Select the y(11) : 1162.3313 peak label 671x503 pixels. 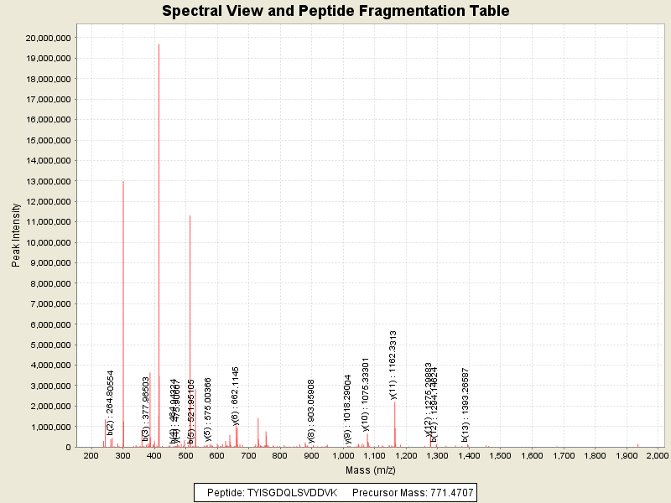(393, 365)
